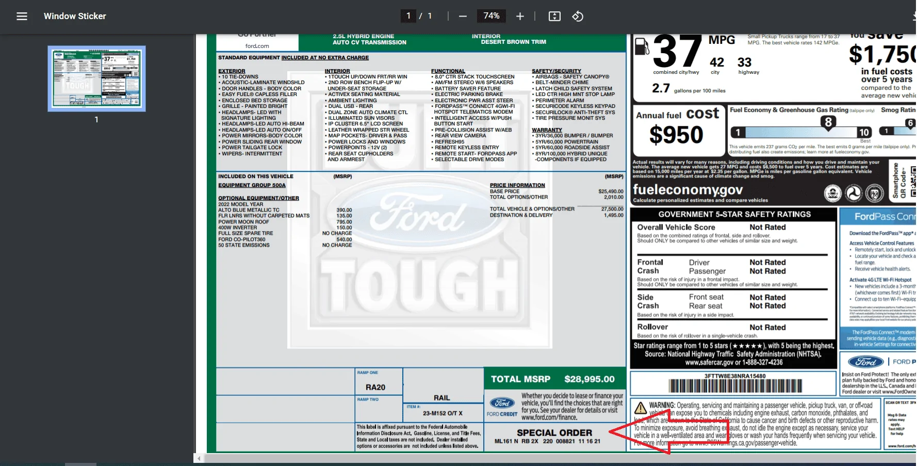Click the page number input field
Viewport: 917px width, 466px height.
tap(408, 16)
